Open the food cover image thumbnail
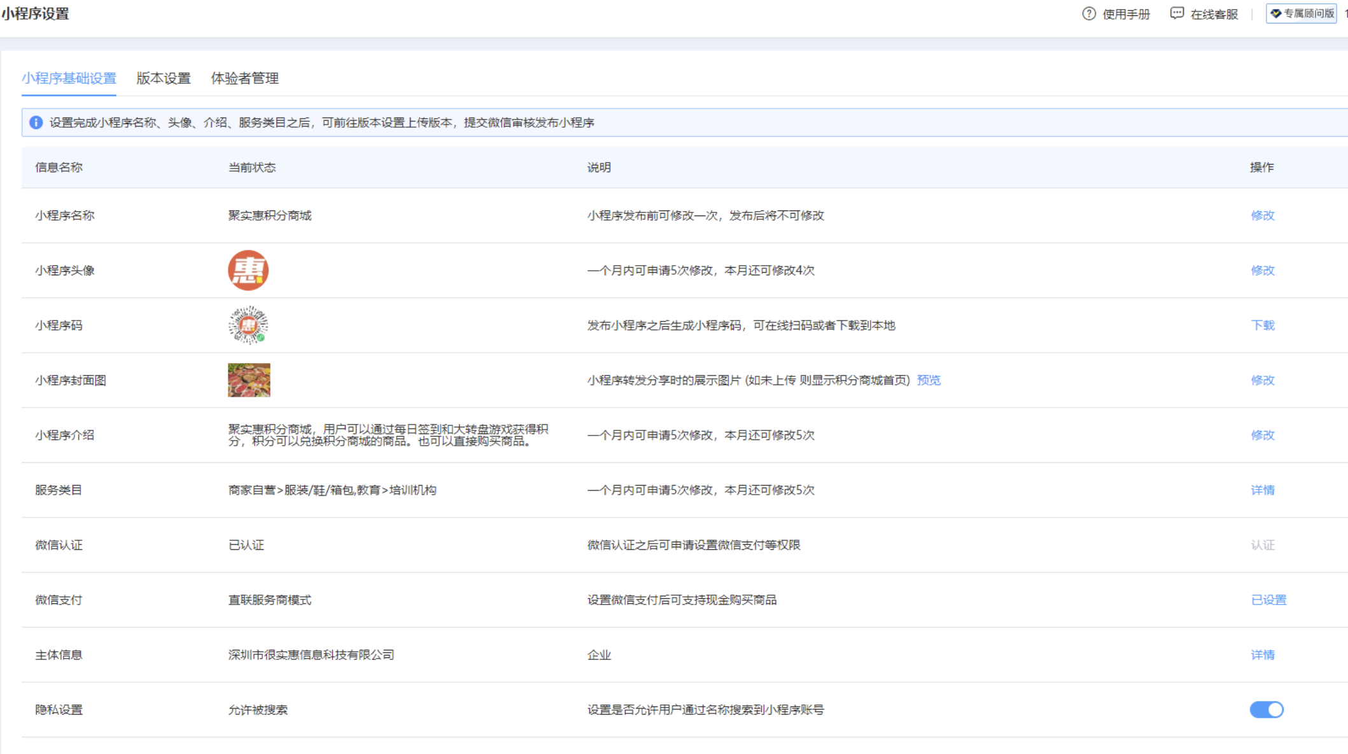 tap(249, 380)
